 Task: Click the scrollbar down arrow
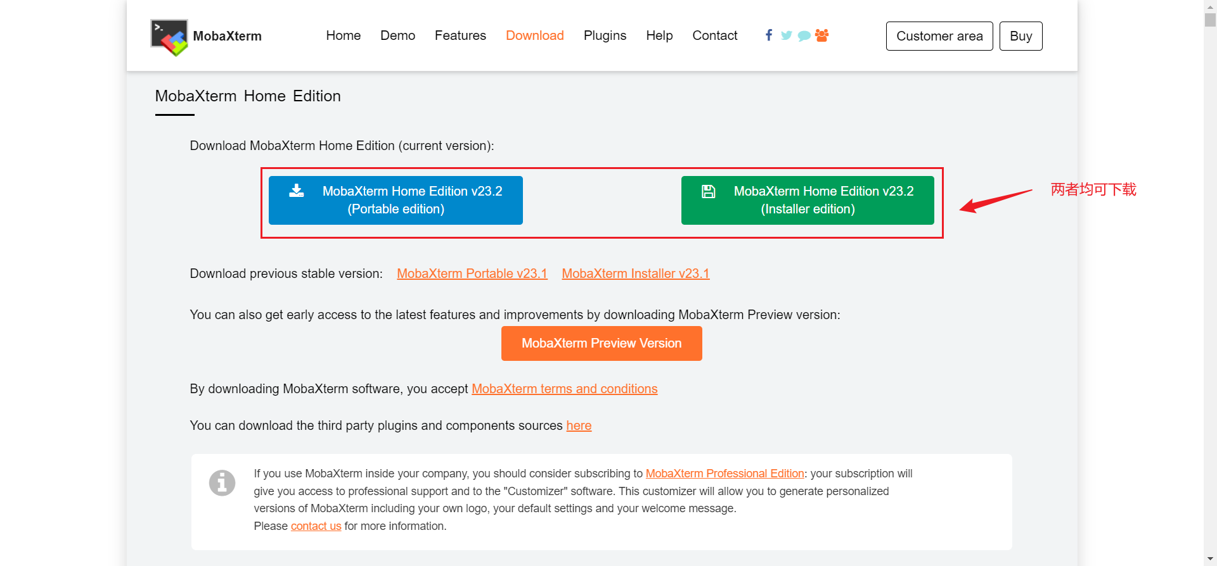click(x=1211, y=559)
